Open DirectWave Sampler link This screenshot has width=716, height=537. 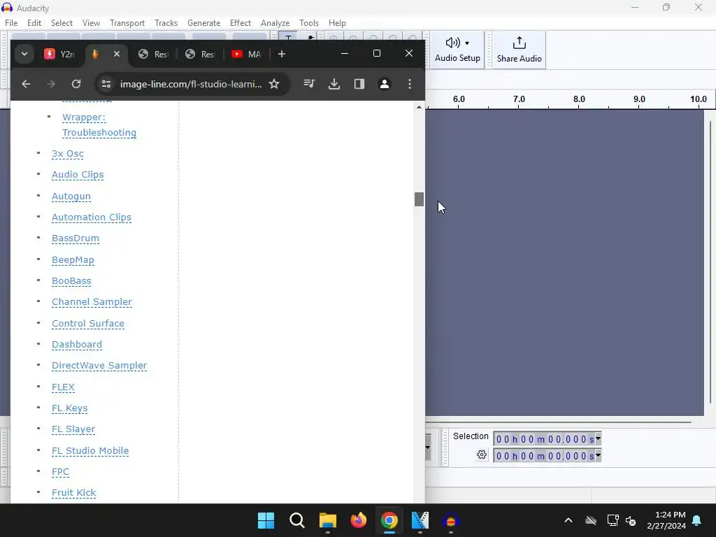pos(99,365)
